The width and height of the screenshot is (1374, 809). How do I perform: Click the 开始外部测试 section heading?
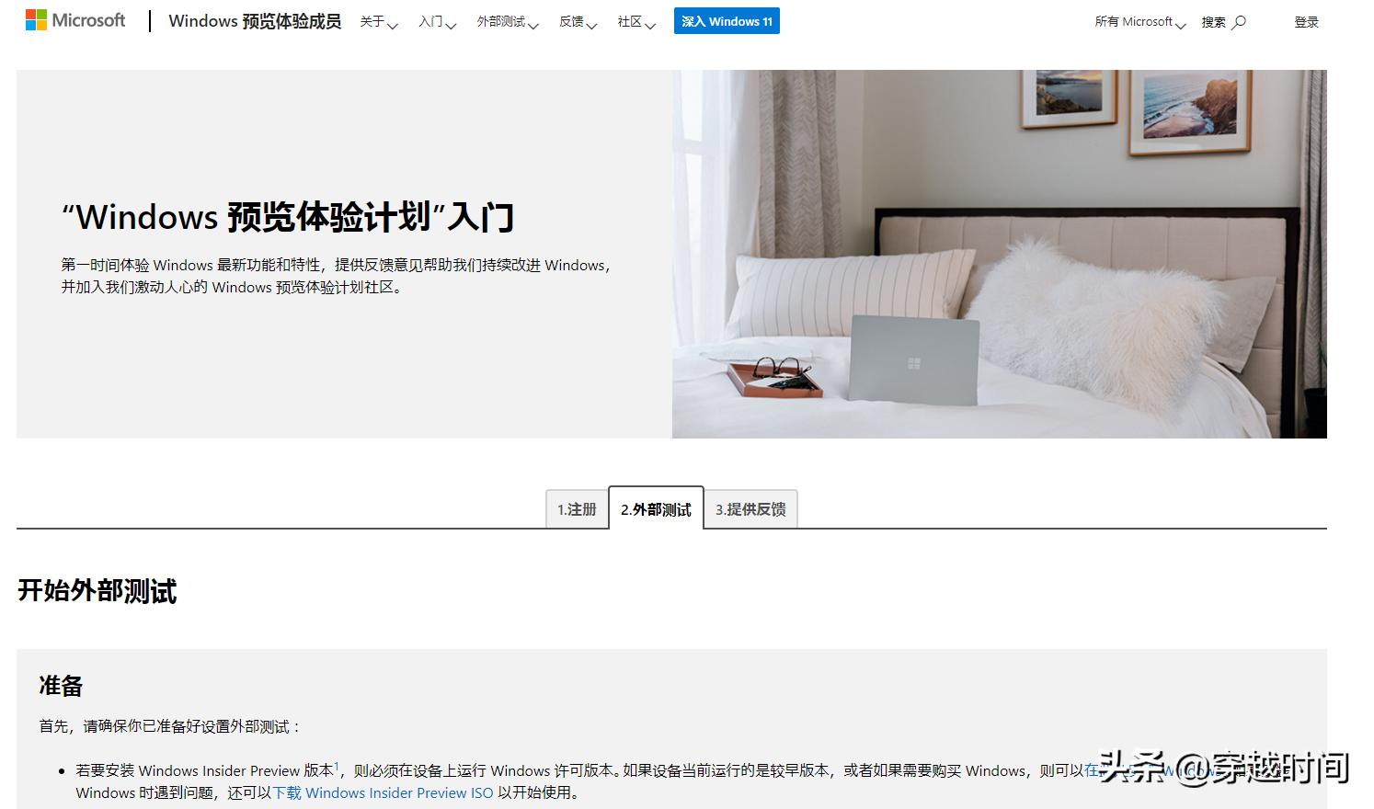[97, 591]
